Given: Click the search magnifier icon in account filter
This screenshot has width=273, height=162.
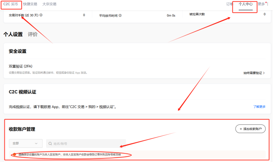Looking at the screenshot, I should pos(50,144).
